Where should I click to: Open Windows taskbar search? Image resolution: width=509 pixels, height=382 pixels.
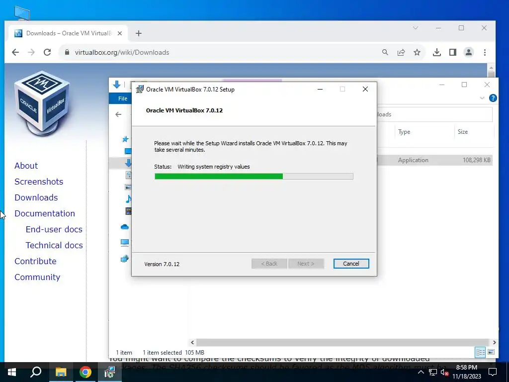click(36, 372)
